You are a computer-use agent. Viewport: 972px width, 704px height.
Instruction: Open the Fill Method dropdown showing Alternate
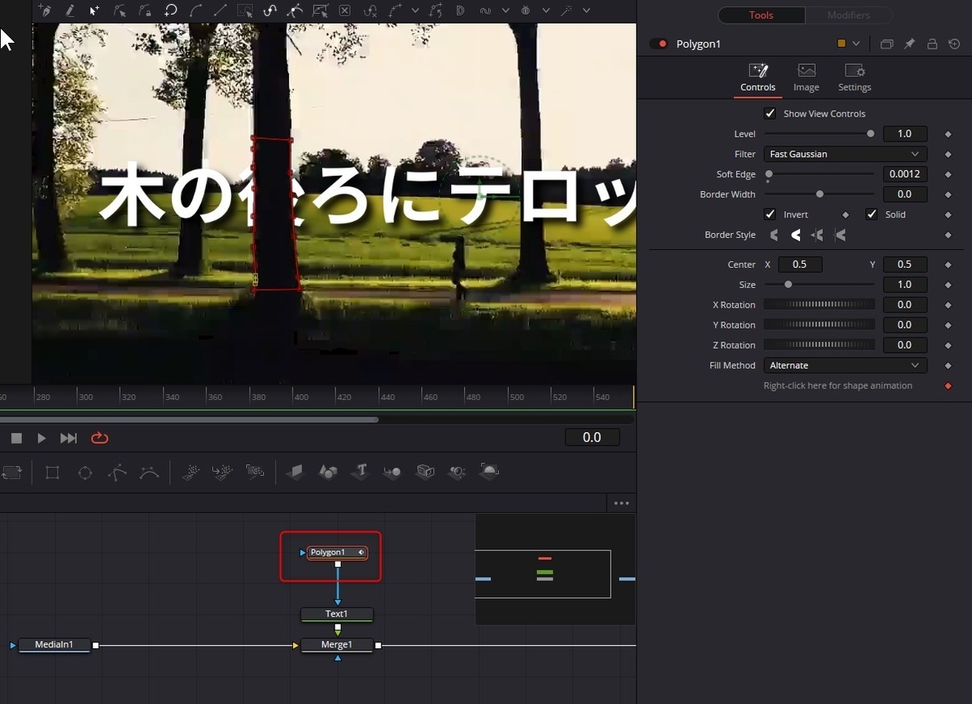click(x=845, y=366)
